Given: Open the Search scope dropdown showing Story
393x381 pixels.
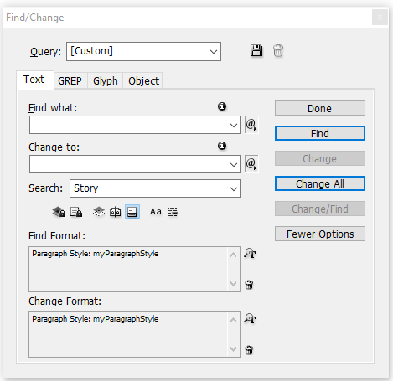Looking at the screenshot, I should (155, 188).
